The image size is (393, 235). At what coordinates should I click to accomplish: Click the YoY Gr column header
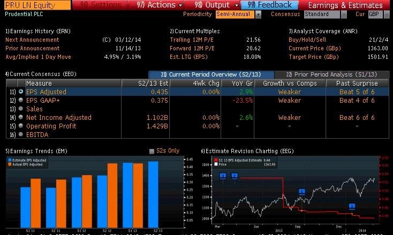click(x=238, y=83)
